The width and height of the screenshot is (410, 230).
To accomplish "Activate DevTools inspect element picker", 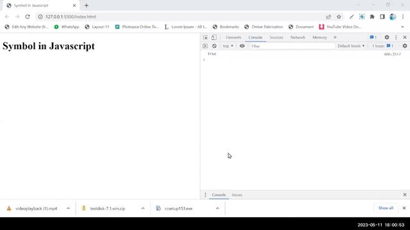I will tap(205, 38).
